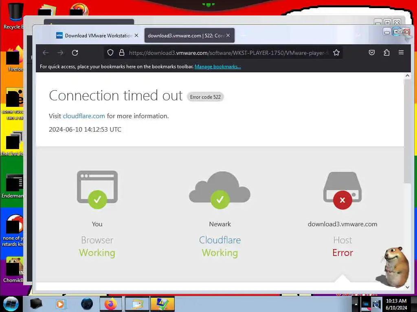
Task: Click the Cloudflare status link
Action: (220, 240)
